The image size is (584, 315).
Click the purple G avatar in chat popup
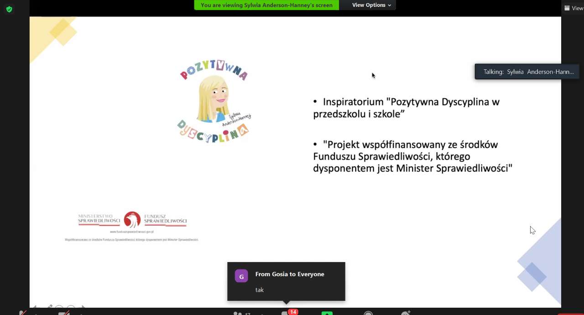(x=241, y=276)
